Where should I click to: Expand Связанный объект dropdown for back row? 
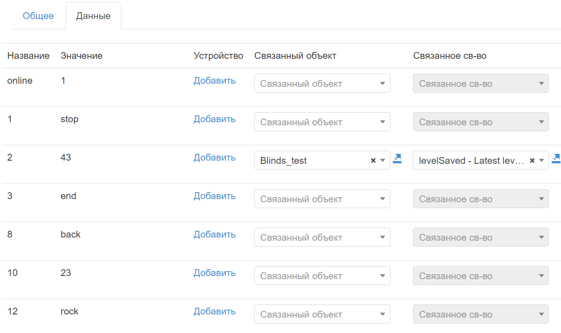pos(322,238)
